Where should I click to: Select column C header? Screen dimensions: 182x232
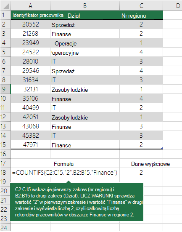coord(141,6)
